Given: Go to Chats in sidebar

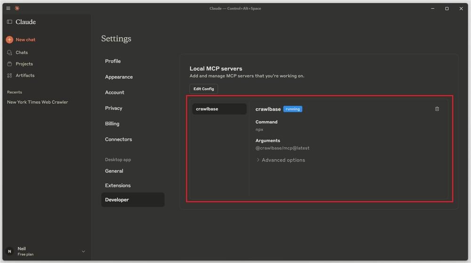Looking at the screenshot, I should click(x=22, y=53).
